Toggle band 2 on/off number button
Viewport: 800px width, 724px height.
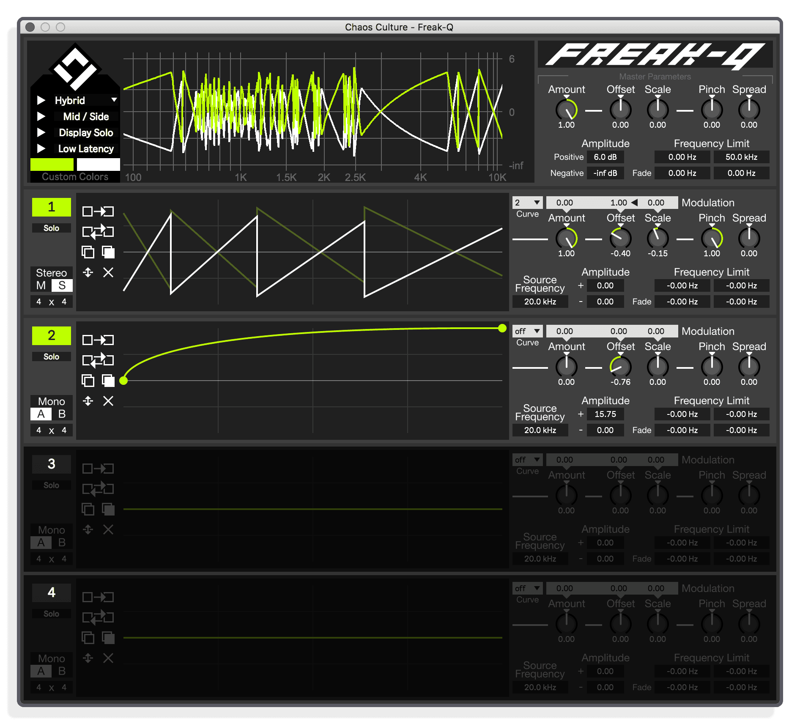coord(52,336)
